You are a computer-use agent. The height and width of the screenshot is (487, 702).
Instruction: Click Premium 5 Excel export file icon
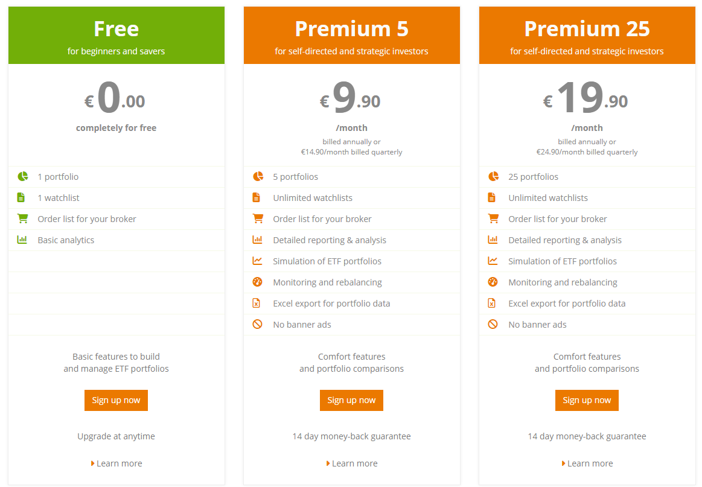pyautogui.click(x=256, y=303)
